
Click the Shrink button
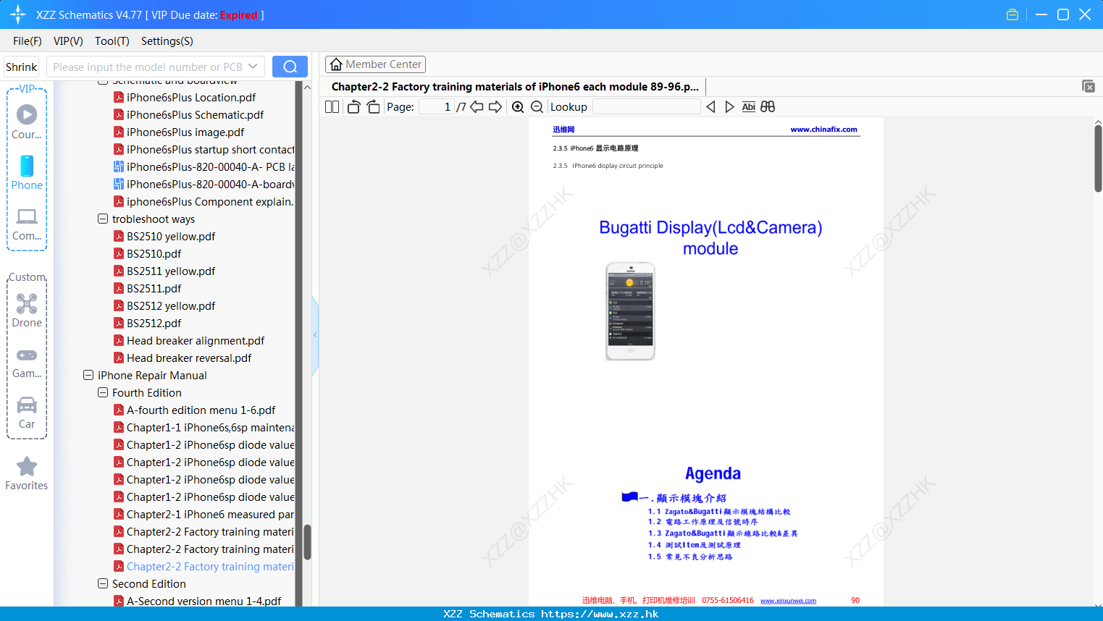click(22, 67)
